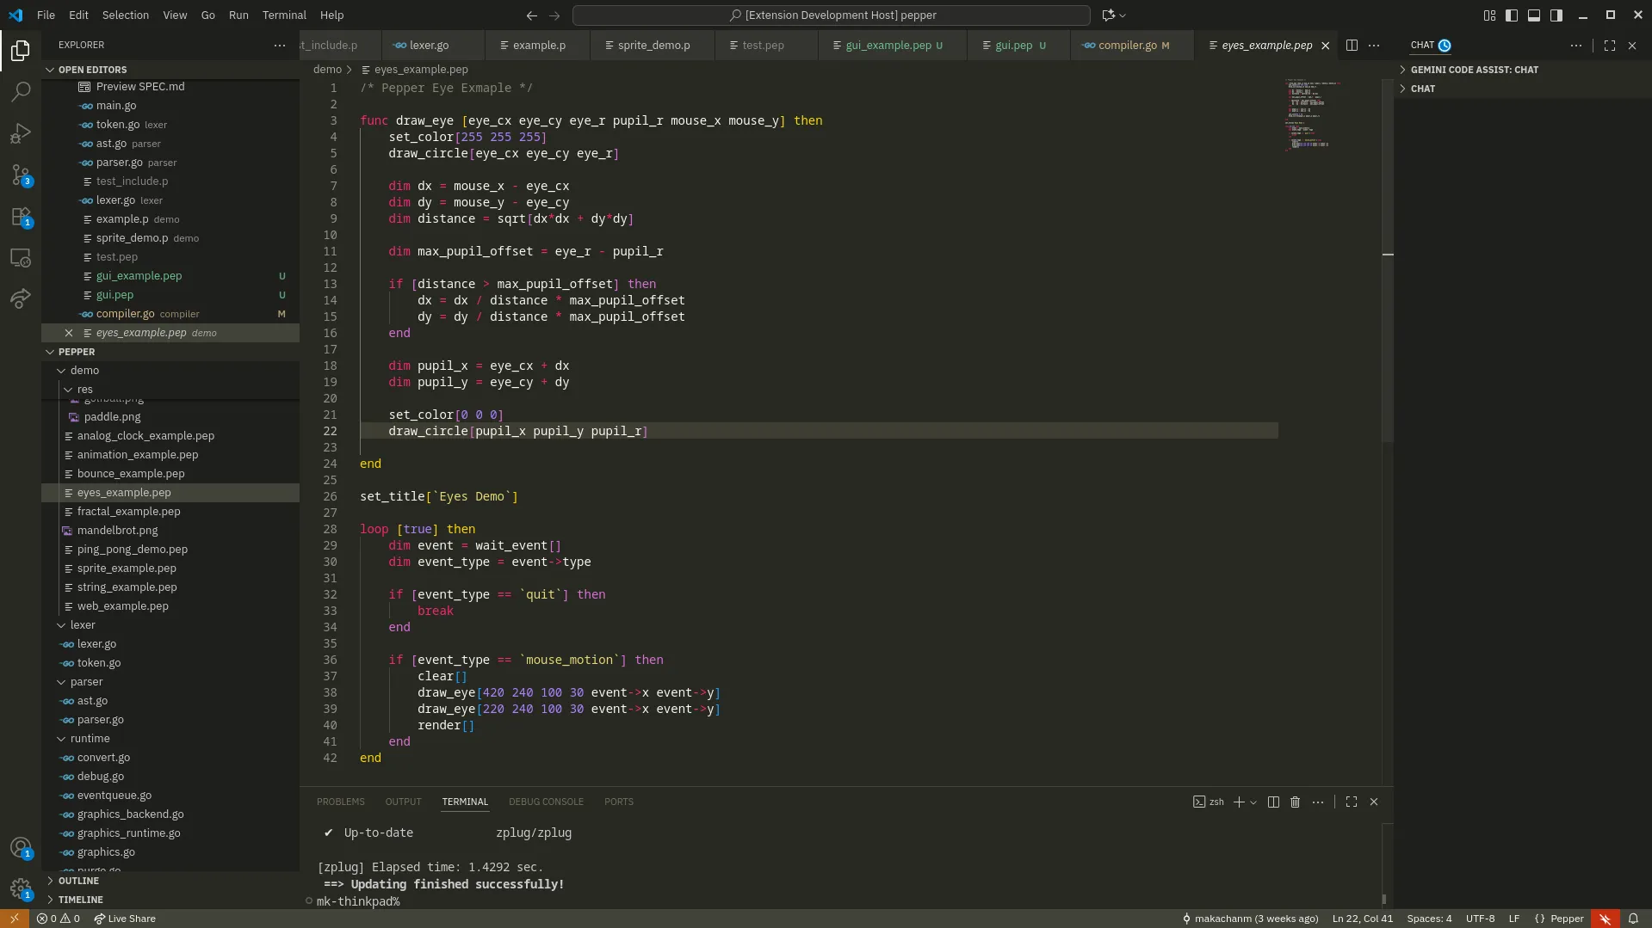Kill the terminal with trash icon
Image resolution: width=1652 pixels, height=928 pixels.
coord(1295,802)
